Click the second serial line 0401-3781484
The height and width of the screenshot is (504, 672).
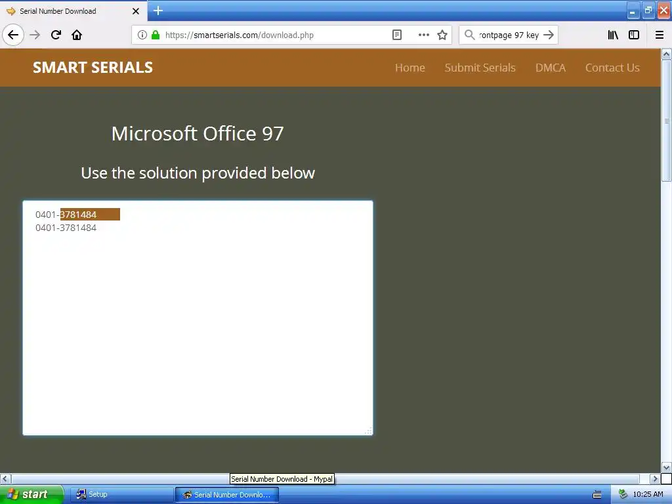[x=66, y=228]
